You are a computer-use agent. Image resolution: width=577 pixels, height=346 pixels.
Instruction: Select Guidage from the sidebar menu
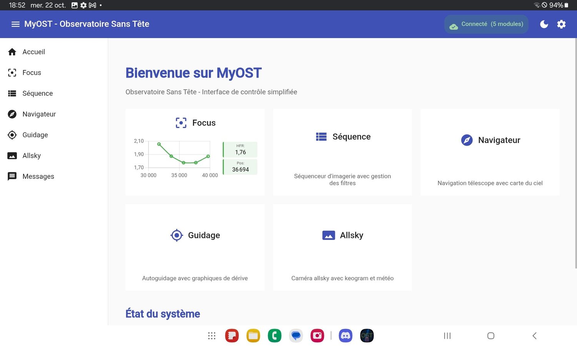click(x=35, y=135)
